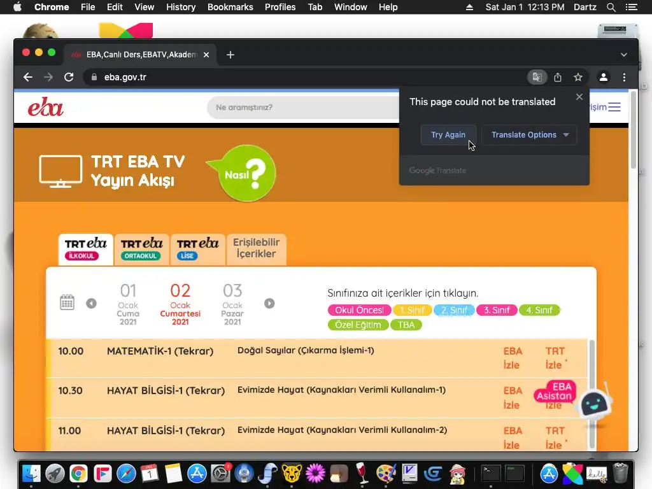Open the EBA Asistan robot chat
The image size is (652, 489).
pos(594,403)
